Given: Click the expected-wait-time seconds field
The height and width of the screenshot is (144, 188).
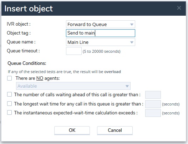Looking at the screenshot, I should coord(153,113).
